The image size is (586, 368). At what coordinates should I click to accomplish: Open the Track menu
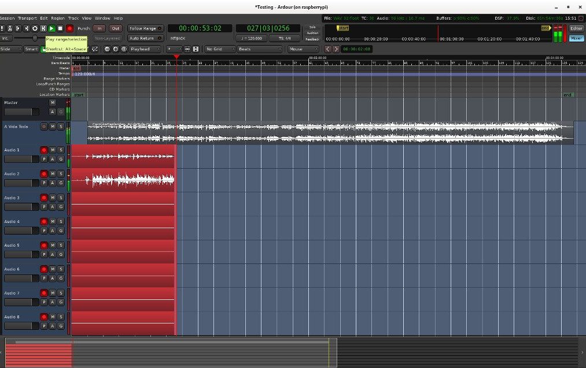tap(73, 18)
